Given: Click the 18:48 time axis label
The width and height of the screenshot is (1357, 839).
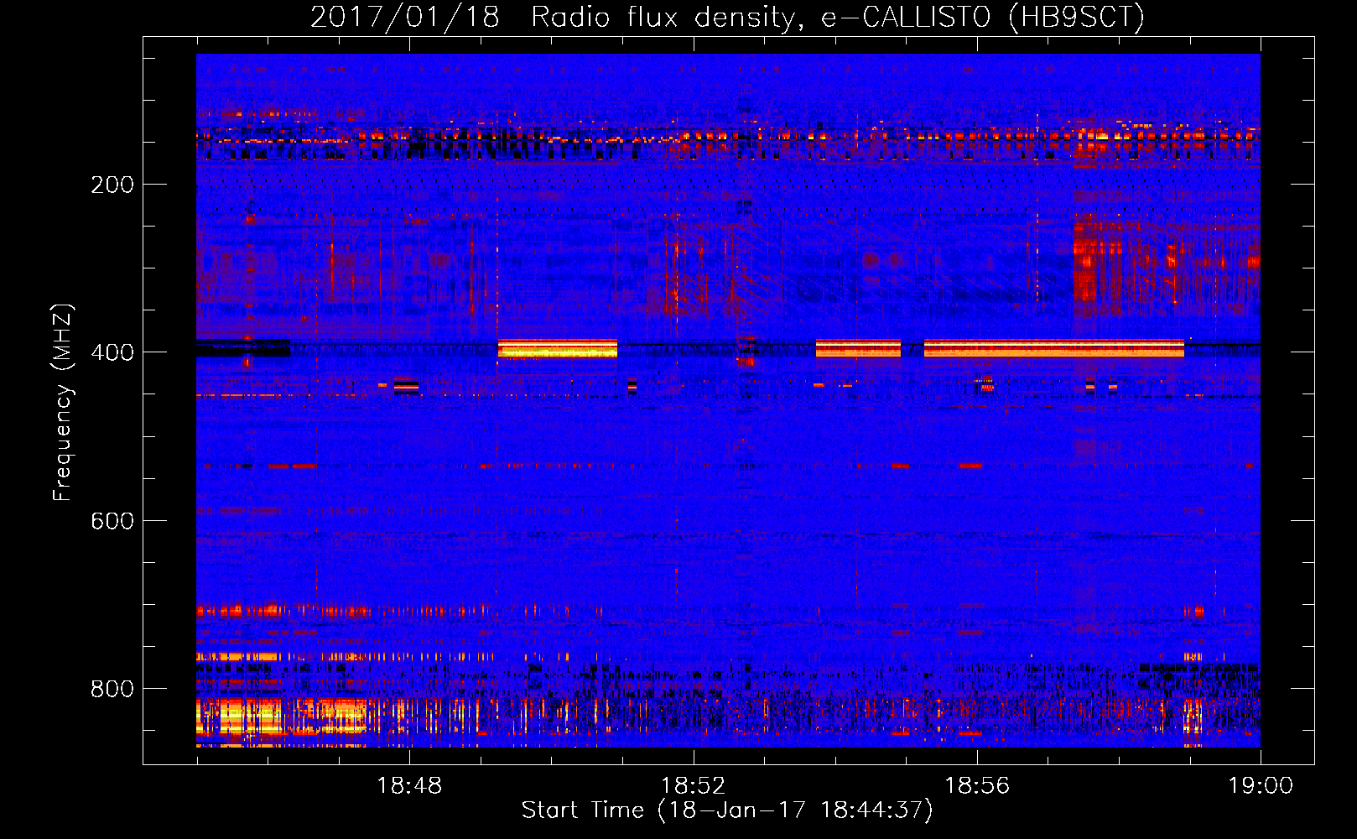Looking at the screenshot, I should [409, 786].
